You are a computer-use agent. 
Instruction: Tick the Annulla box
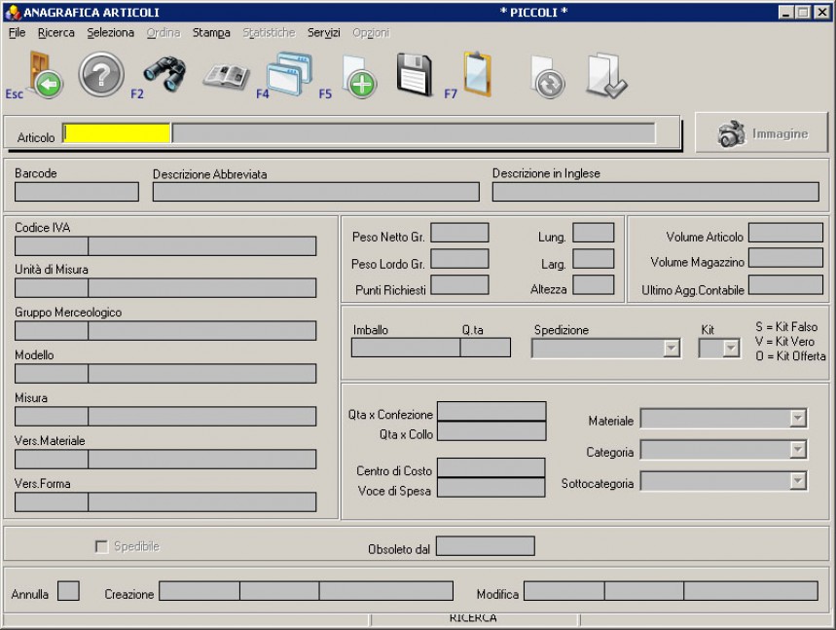click(x=68, y=591)
